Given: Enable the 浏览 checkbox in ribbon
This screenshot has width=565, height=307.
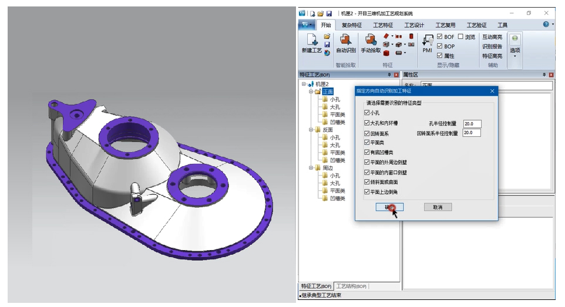Looking at the screenshot, I should 460,37.
